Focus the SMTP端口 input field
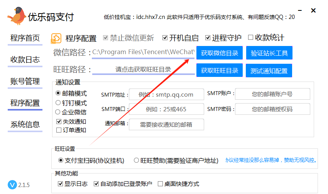 click(x=166, y=109)
